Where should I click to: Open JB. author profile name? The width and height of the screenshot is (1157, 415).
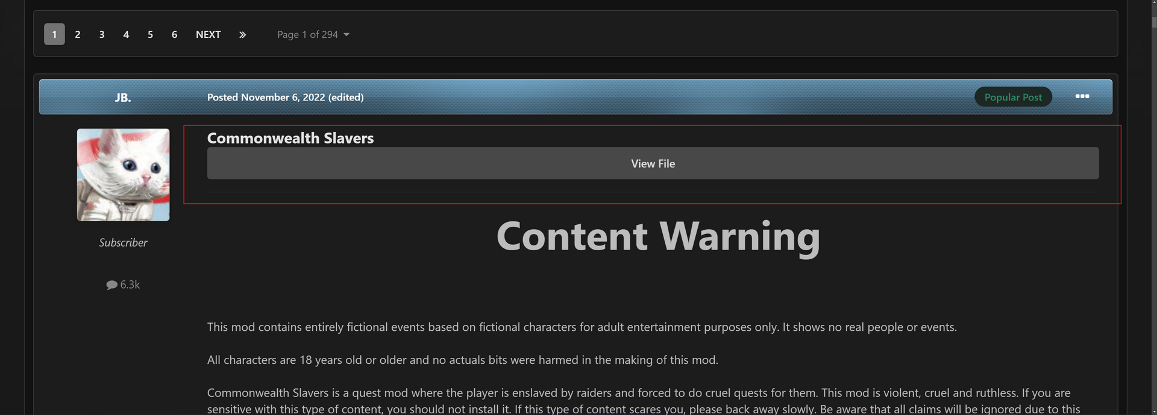(123, 97)
